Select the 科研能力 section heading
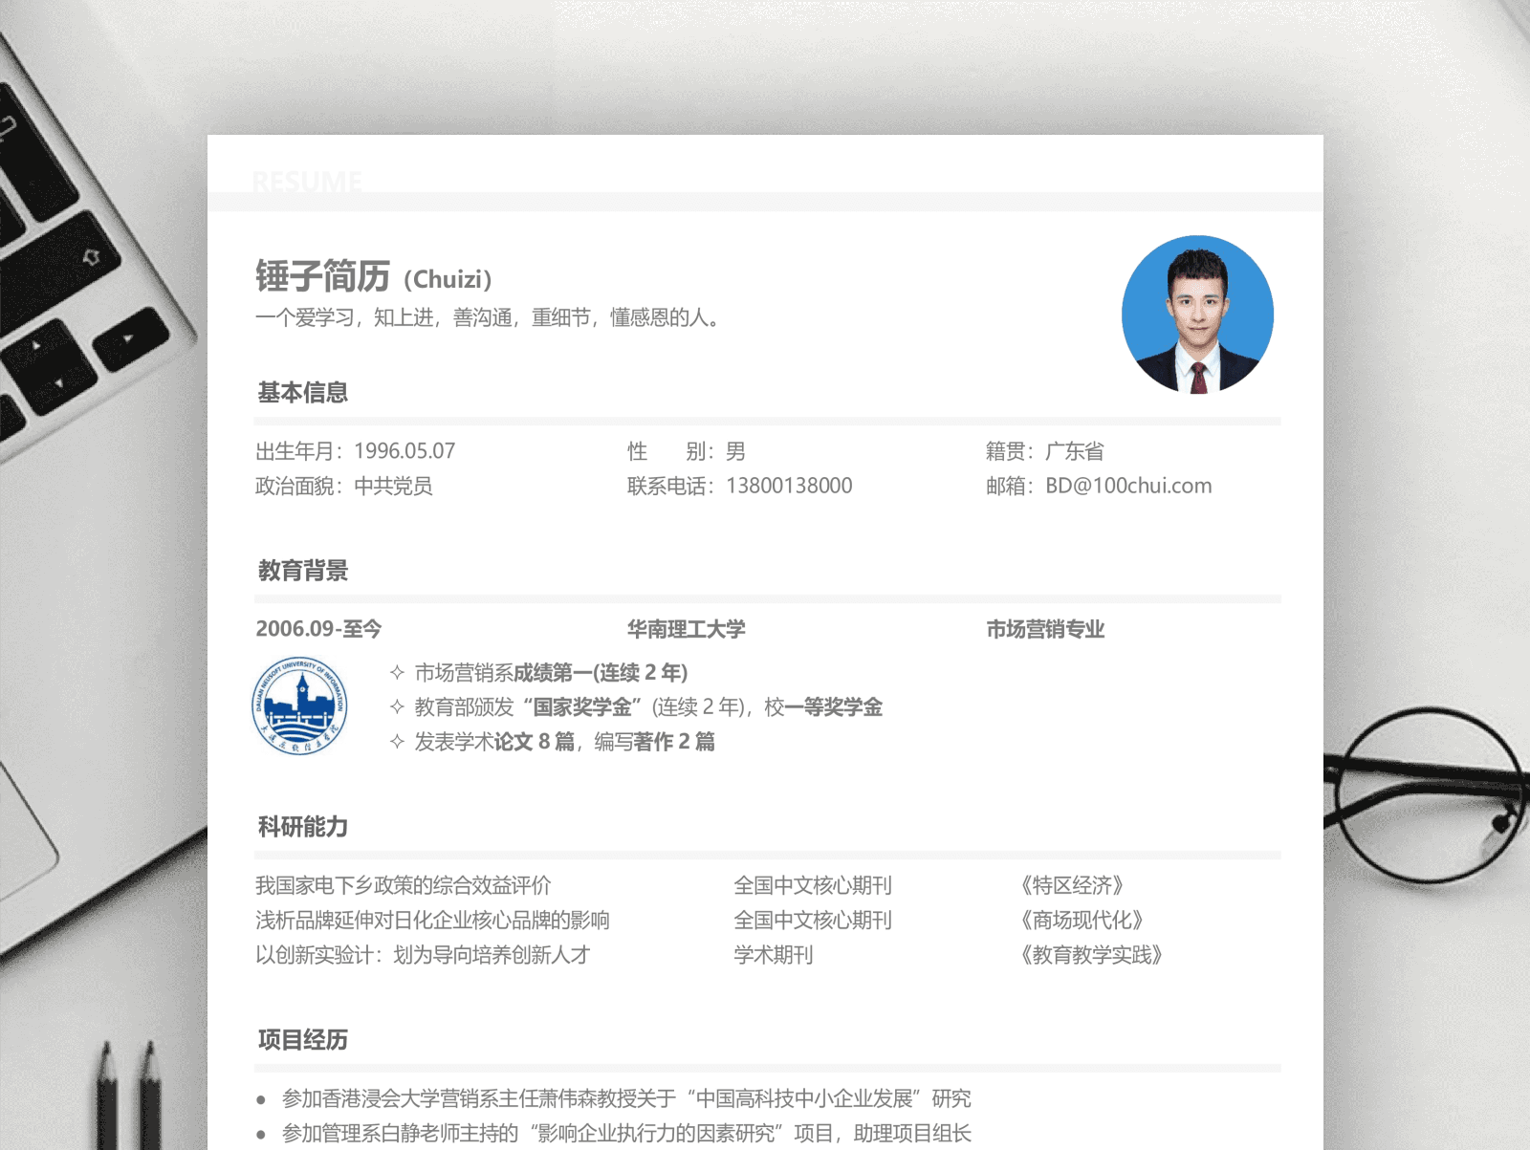The width and height of the screenshot is (1530, 1150). 302,827
